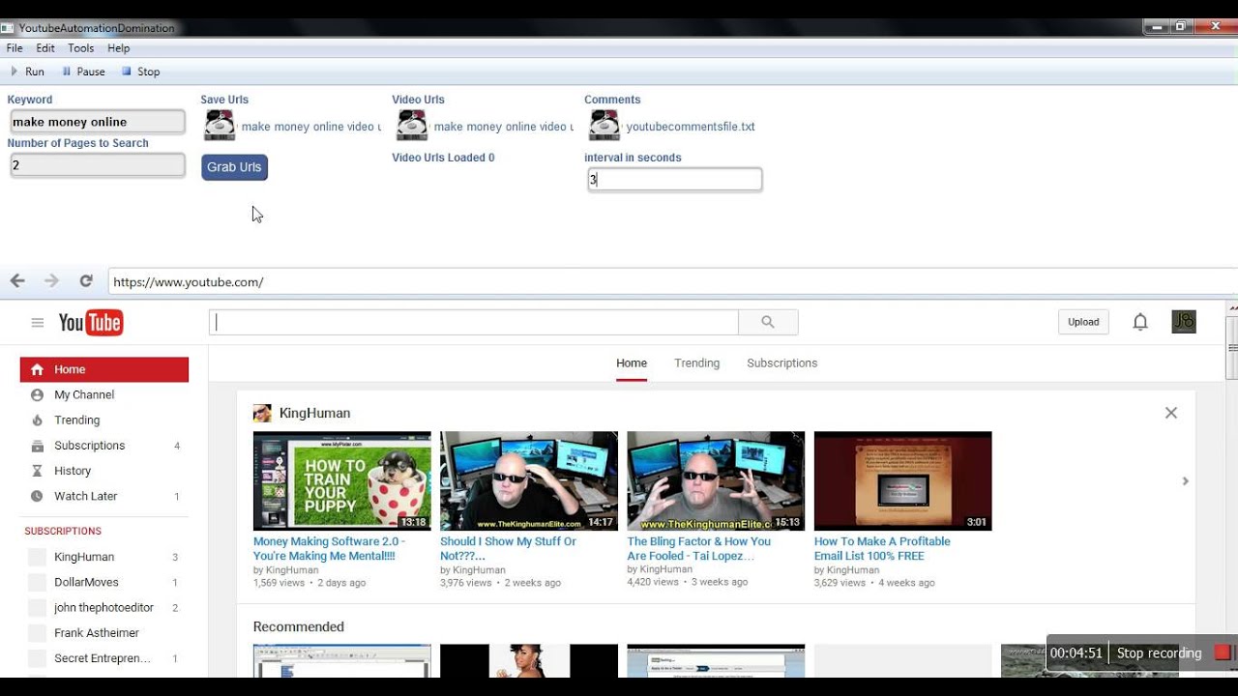This screenshot has height=696, width=1238.
Task: Open the notifications bell
Action: tap(1140, 322)
